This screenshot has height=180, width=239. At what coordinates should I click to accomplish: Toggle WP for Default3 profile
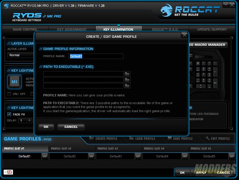tap(138, 156)
